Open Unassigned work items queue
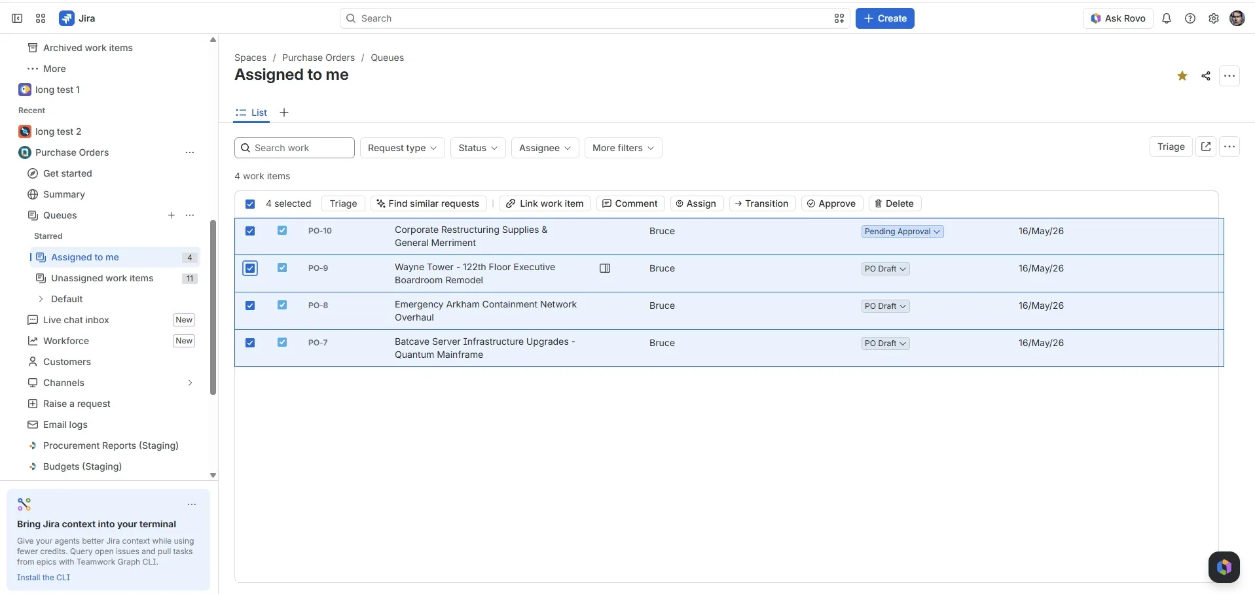The height and width of the screenshot is (594, 1255). point(102,278)
